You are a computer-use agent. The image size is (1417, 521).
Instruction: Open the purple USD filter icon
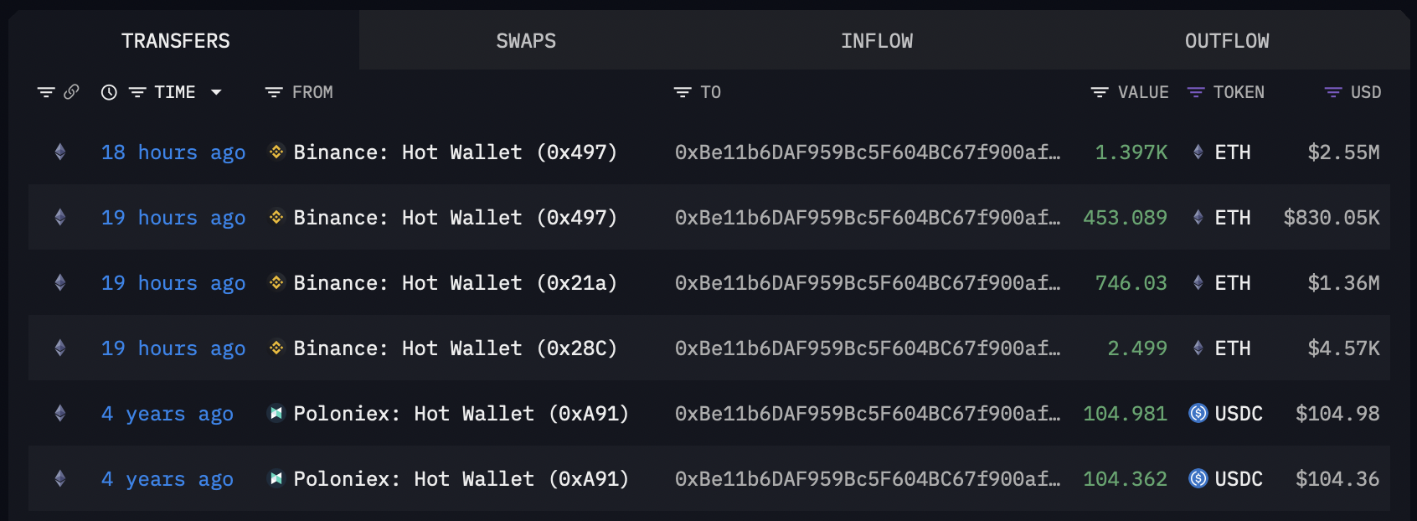[x=1332, y=92]
